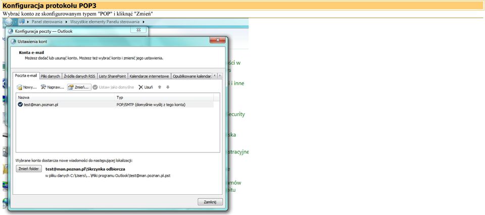This screenshot has height=215, width=485.
Task: Open the Listy SharePoint tab
Action: pos(113,76)
